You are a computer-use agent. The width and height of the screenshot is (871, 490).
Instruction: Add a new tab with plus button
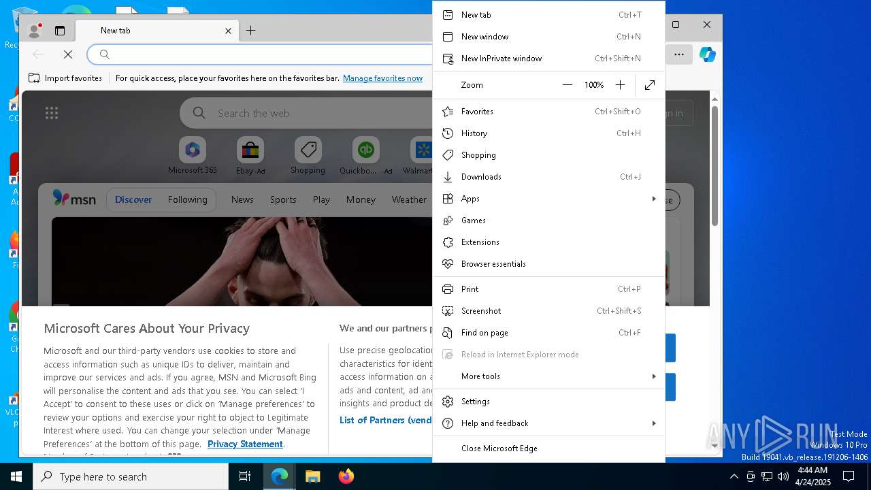(x=250, y=31)
